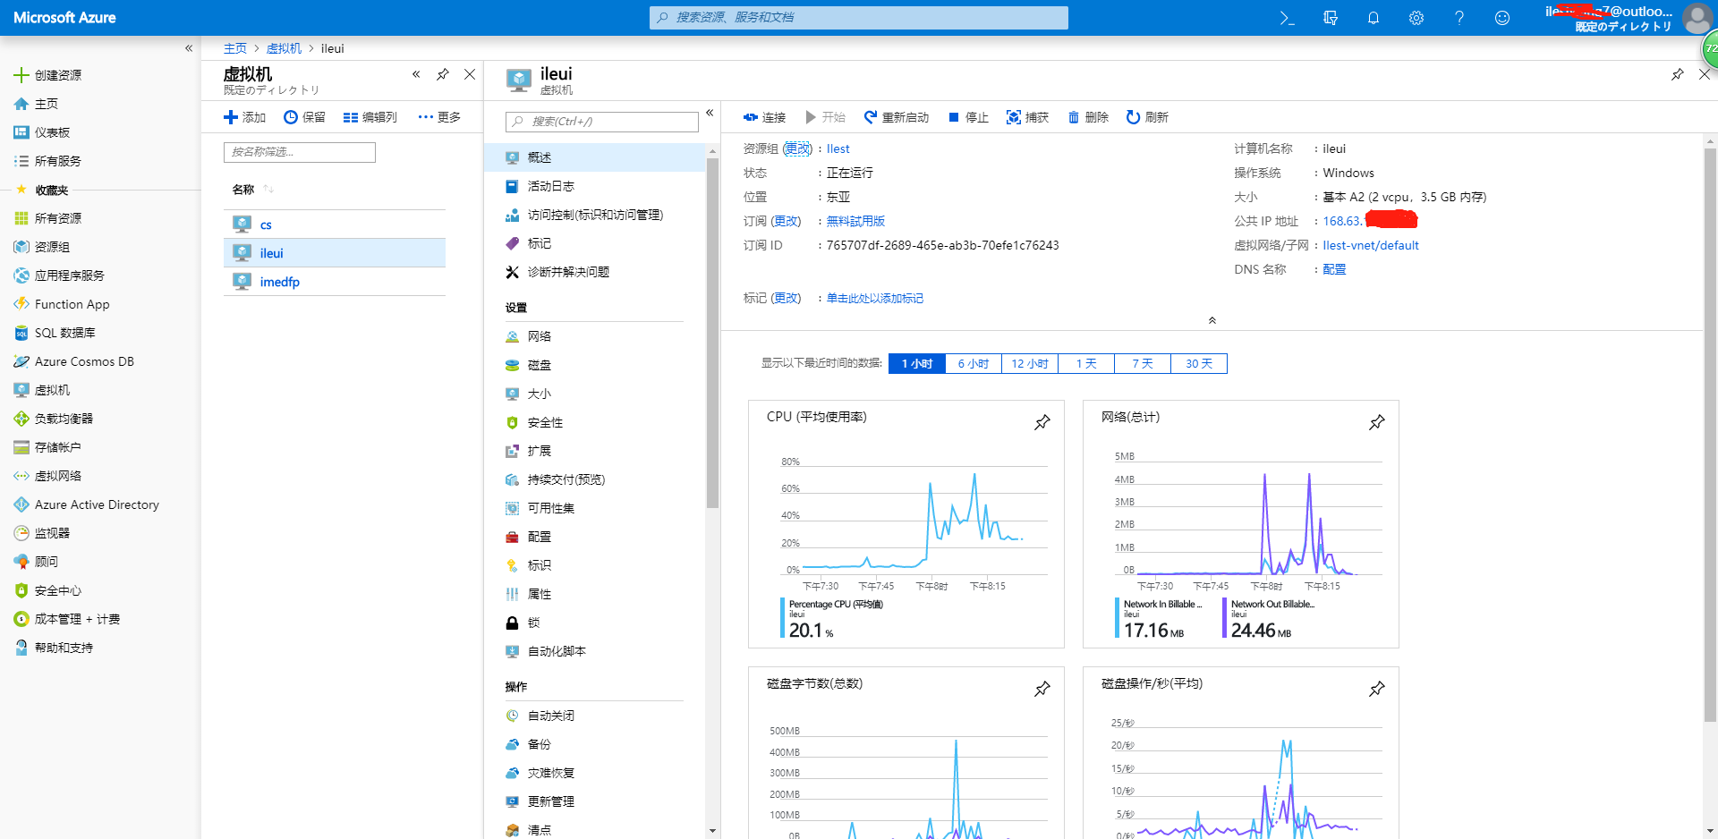The height and width of the screenshot is (839, 1718).
Task: Open the Ilest-vnet/default network link
Action: tap(1371, 245)
